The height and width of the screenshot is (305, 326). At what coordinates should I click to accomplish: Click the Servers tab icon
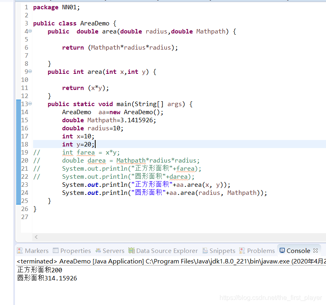coord(98,251)
